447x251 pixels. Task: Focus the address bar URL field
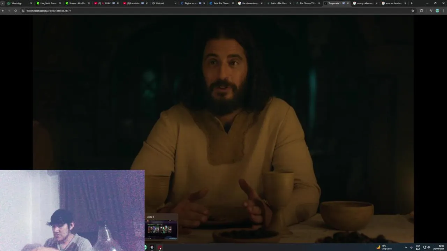pyautogui.click(x=218, y=11)
